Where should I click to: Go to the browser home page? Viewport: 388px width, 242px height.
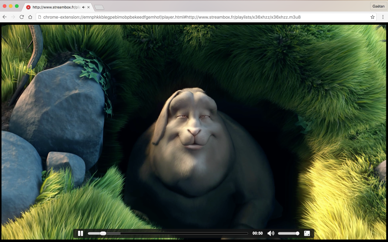click(30, 17)
